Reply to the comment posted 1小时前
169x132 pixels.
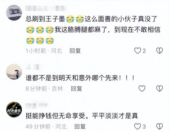click(x=75, y=51)
